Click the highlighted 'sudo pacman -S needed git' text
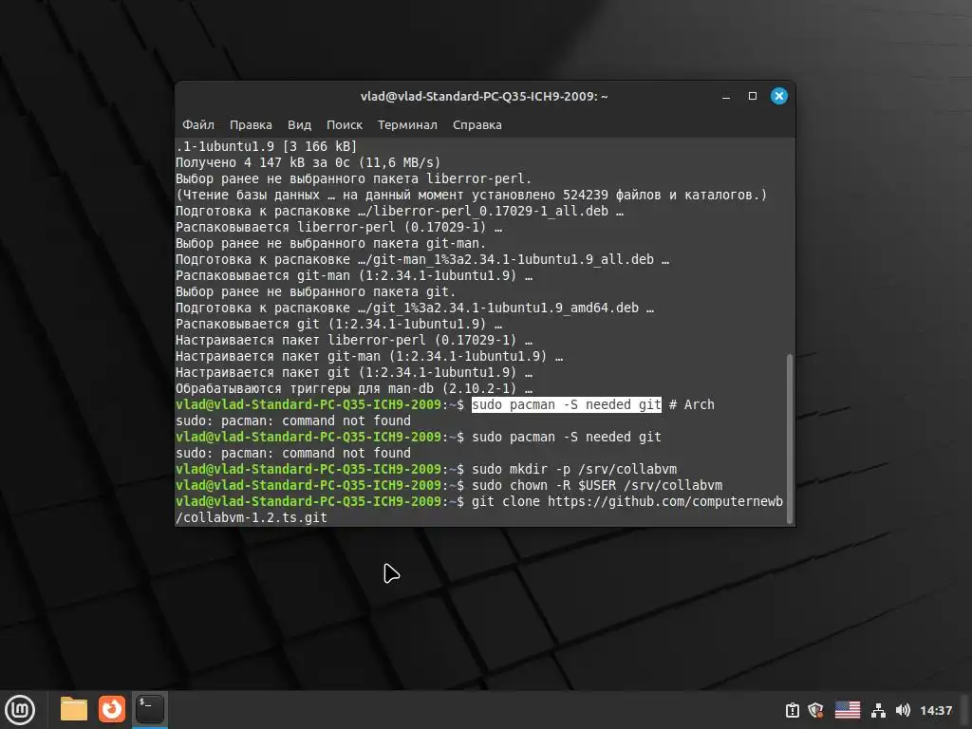Image resolution: width=972 pixels, height=729 pixels. tap(566, 404)
